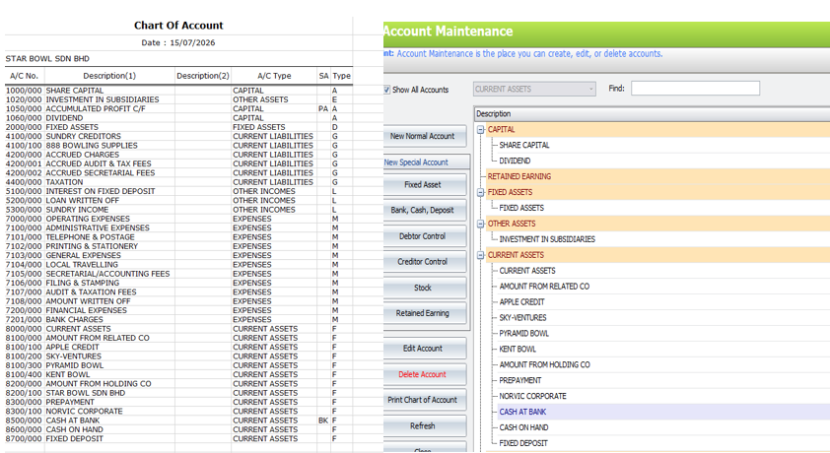Screen dimensions: 830x453
Task: Click the PA special-account code cell
Action: point(323,109)
